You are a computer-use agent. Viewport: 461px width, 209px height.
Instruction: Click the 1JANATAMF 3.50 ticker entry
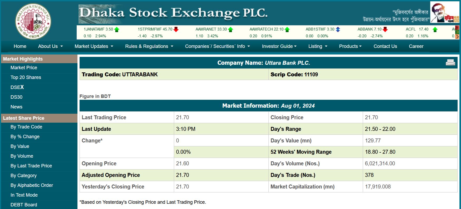pyautogui.click(x=98, y=29)
